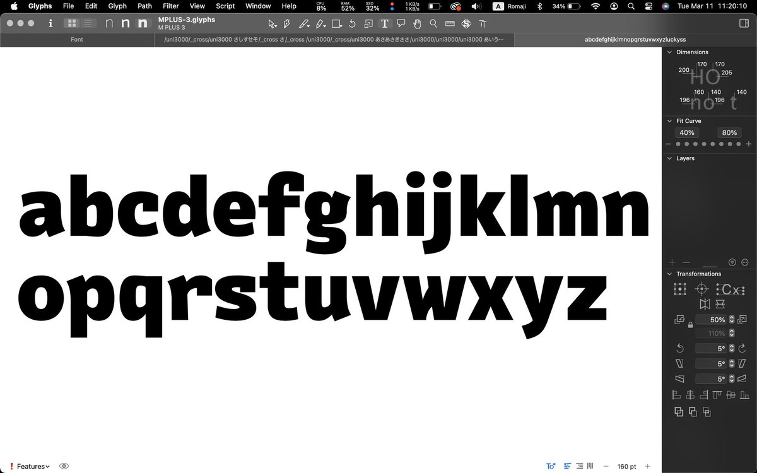Toggle the right sidebar panel
The image size is (757, 473).
point(743,23)
